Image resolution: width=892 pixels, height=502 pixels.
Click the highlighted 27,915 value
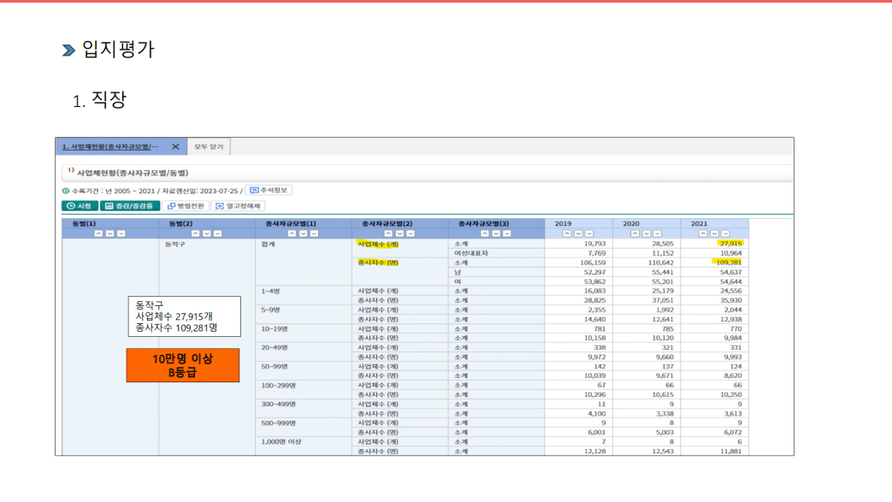pos(730,244)
